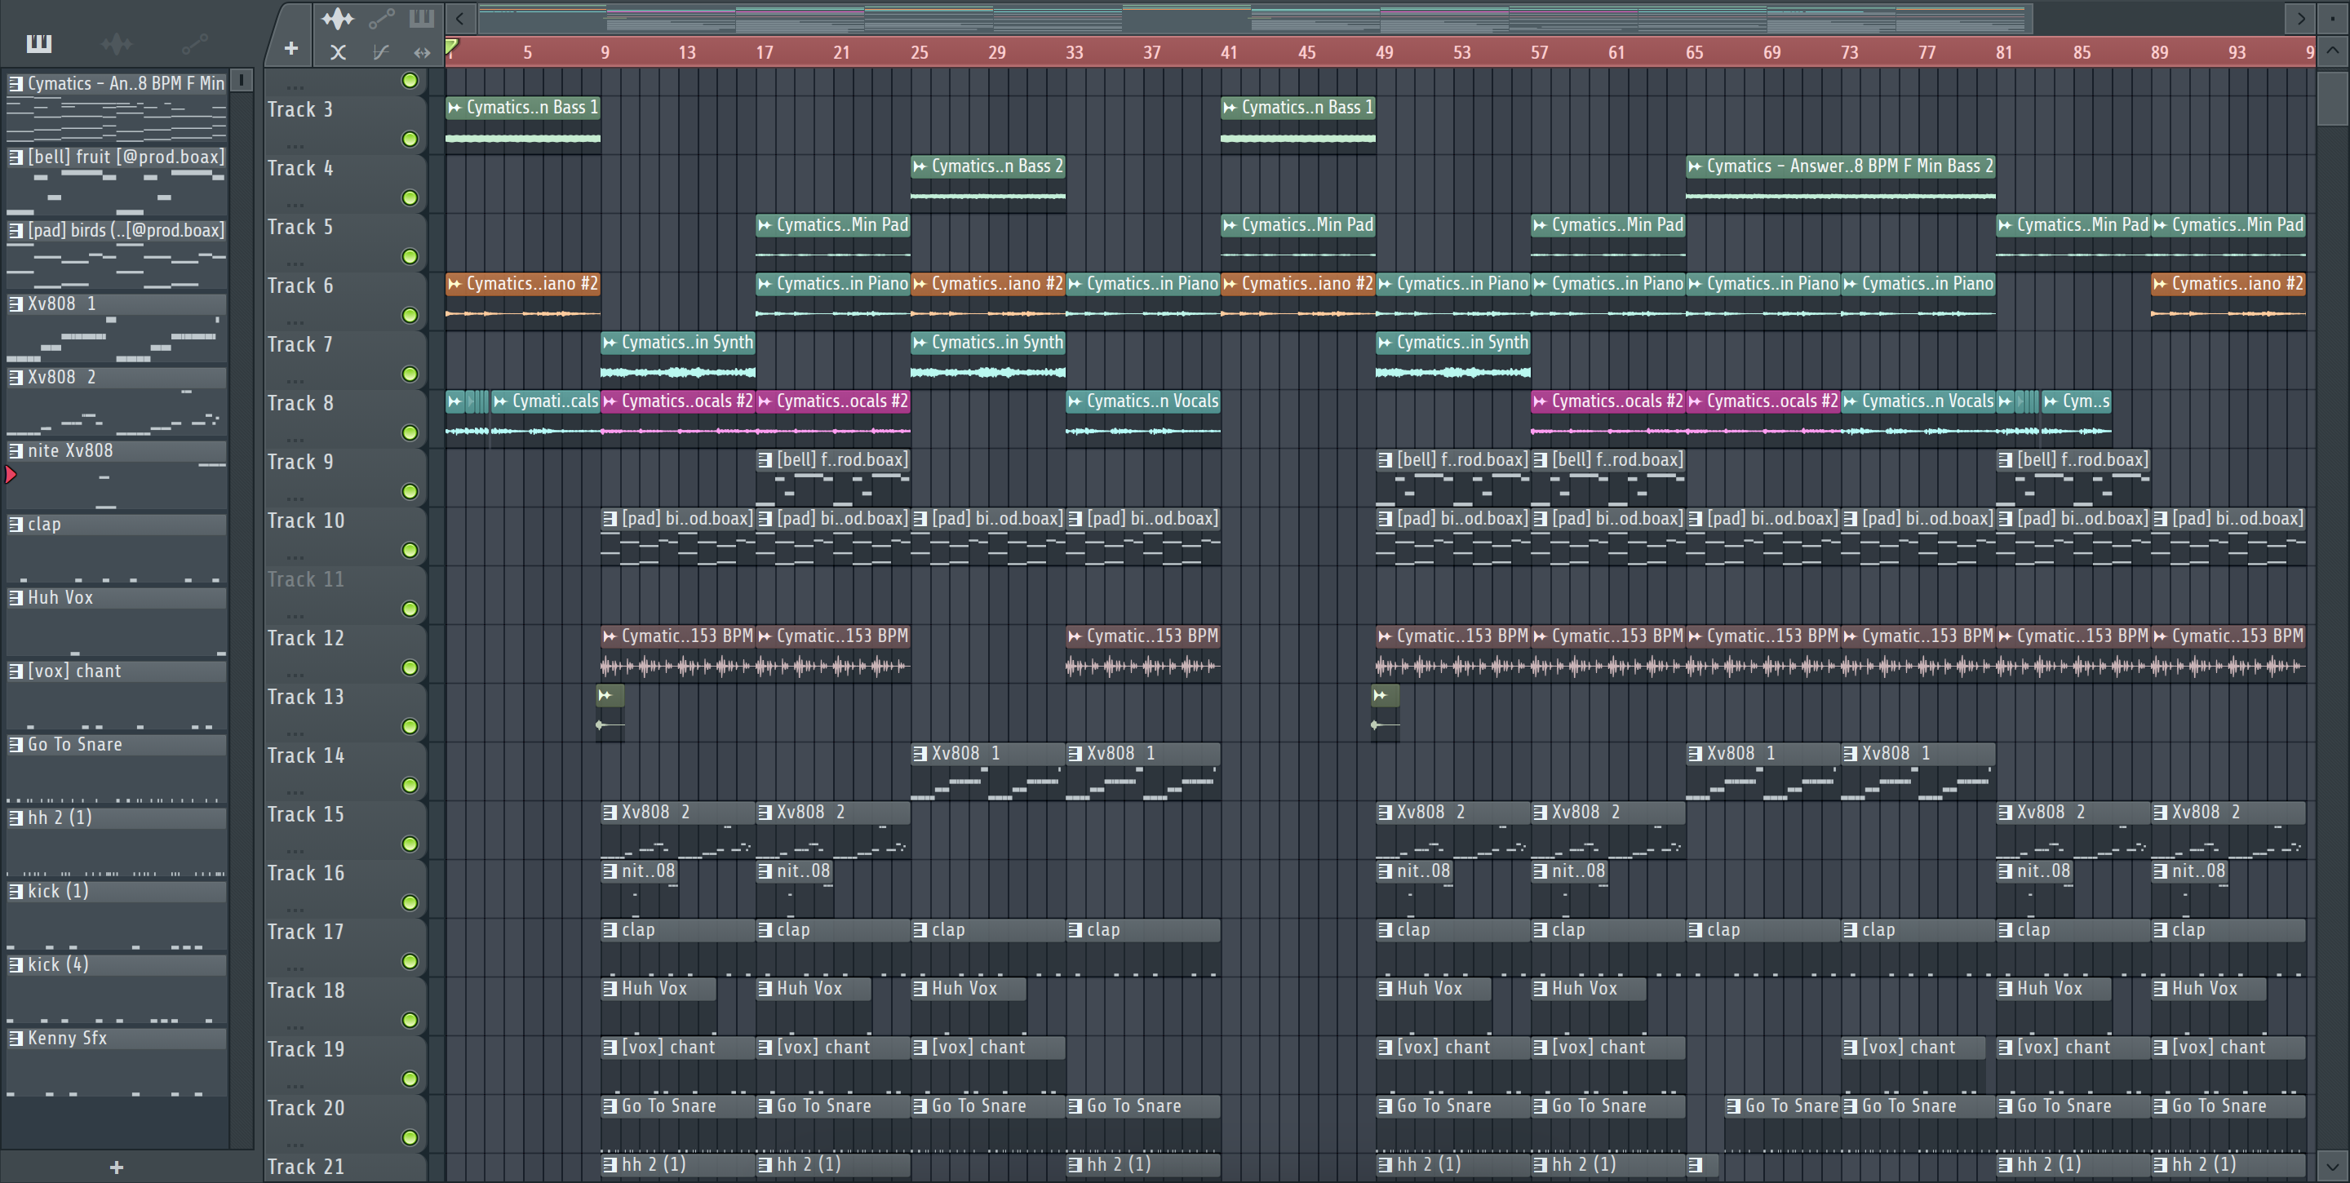The height and width of the screenshot is (1183, 2350).
Task: Show pattern clips in the picker panel
Action: point(39,43)
